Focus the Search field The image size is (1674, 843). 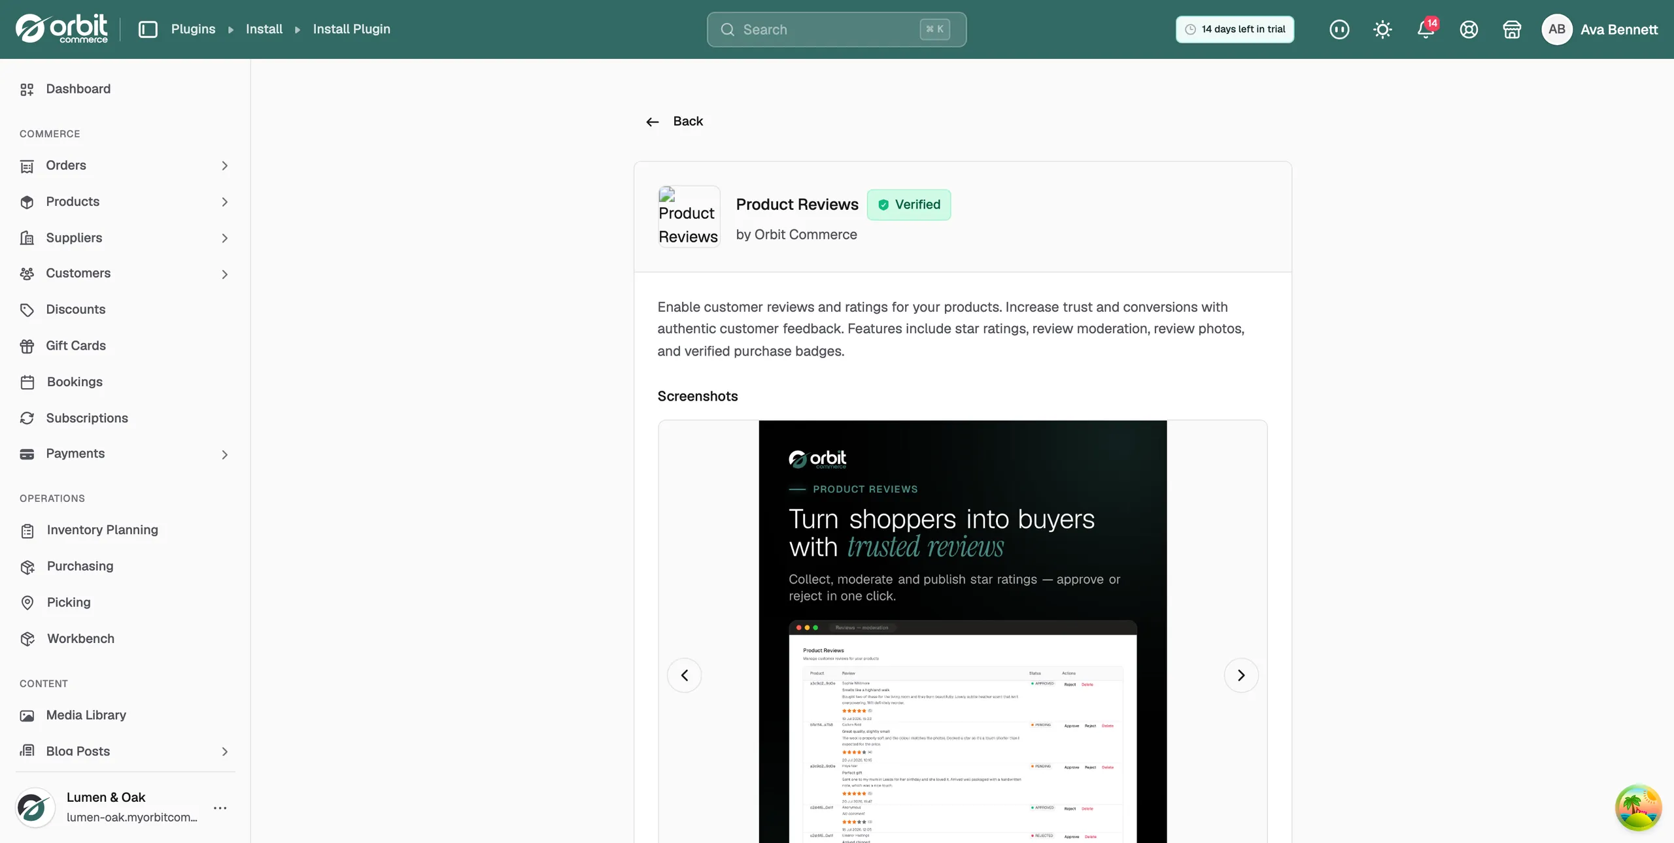point(836,29)
